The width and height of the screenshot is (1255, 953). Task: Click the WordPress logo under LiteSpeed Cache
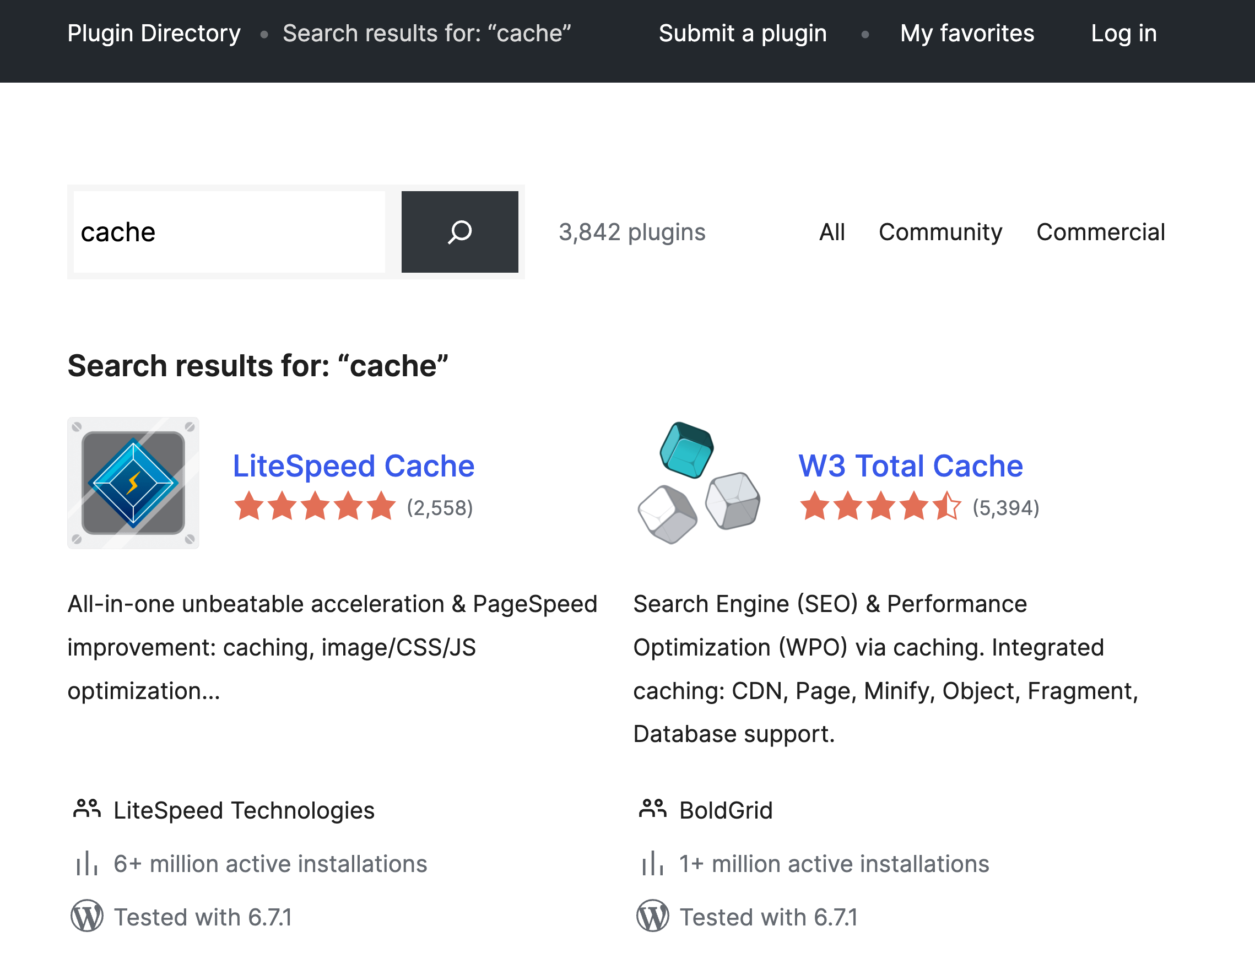click(x=87, y=916)
